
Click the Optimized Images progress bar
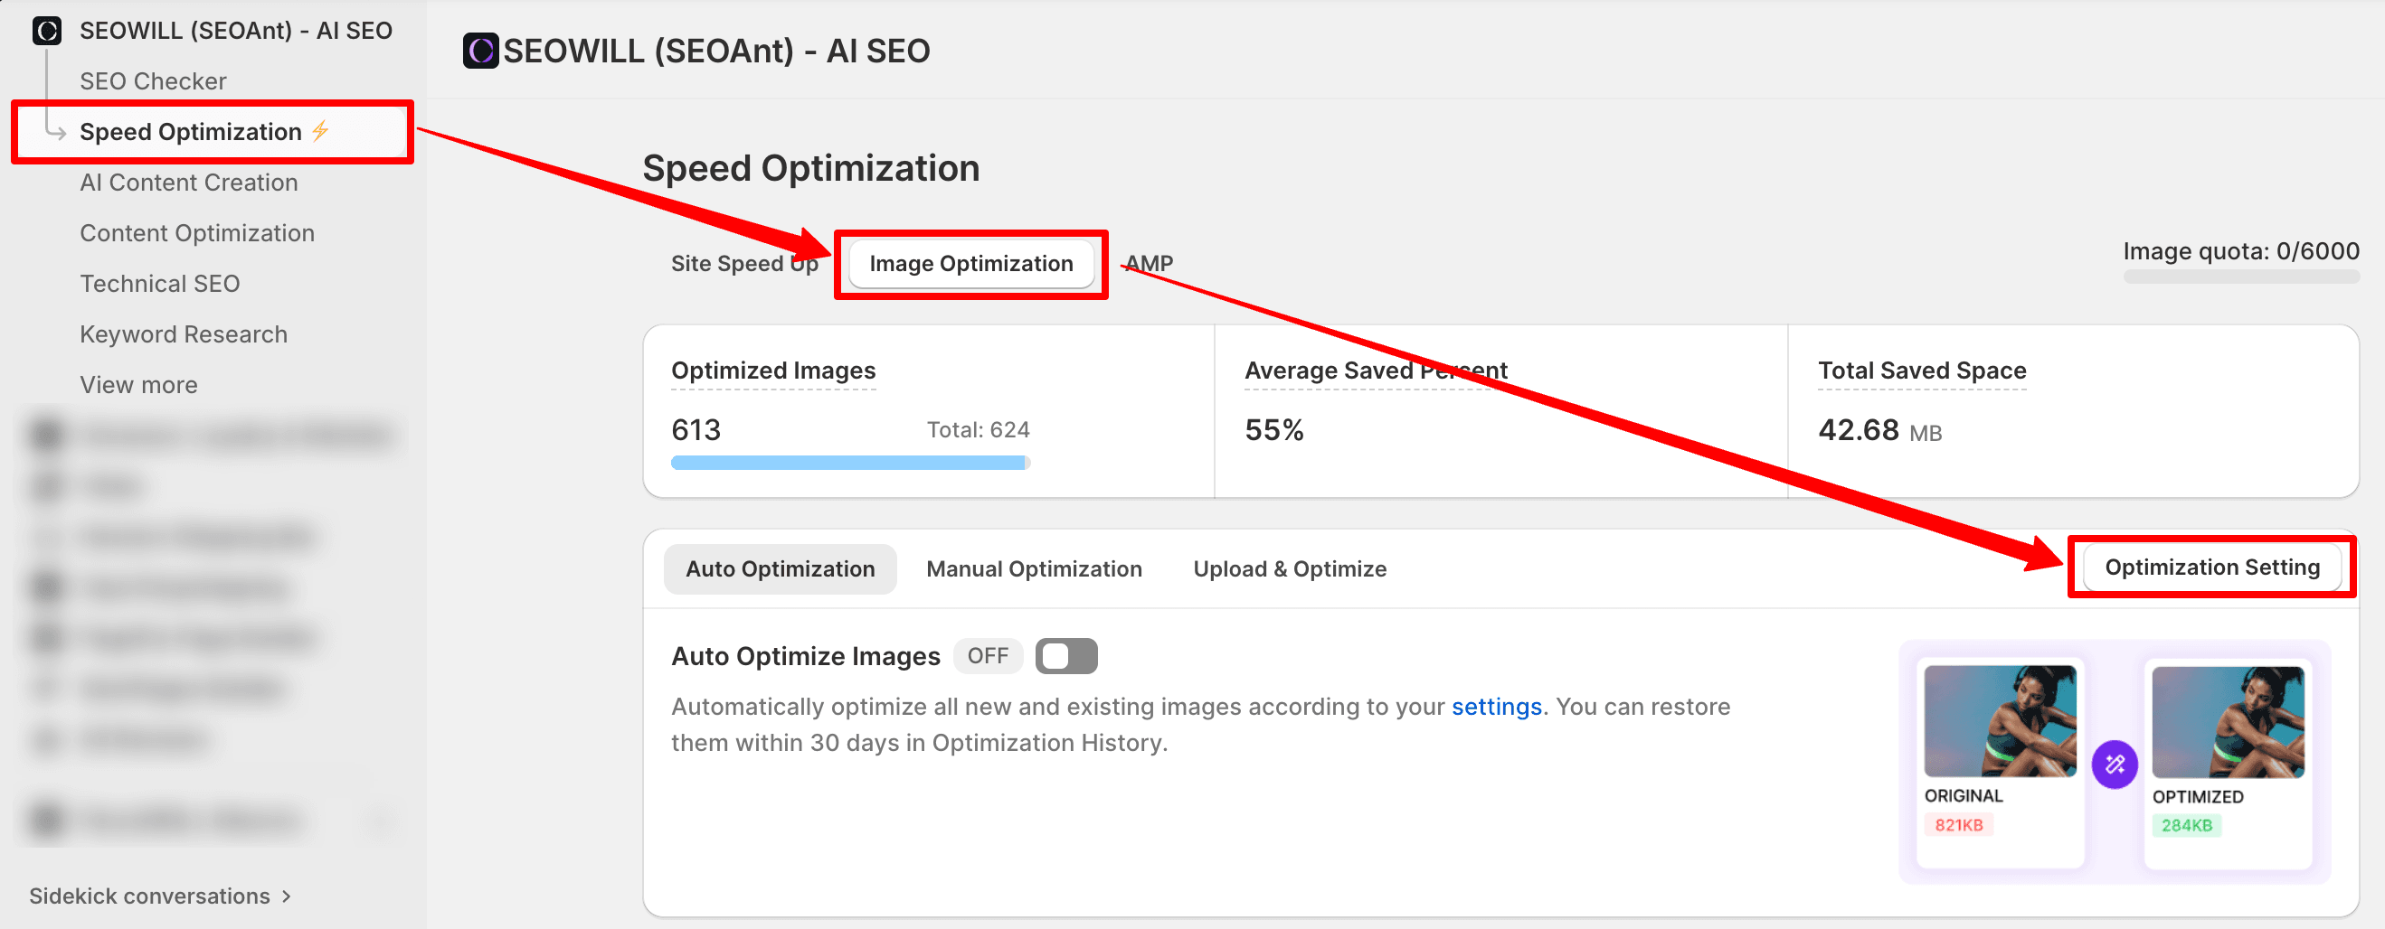850,463
